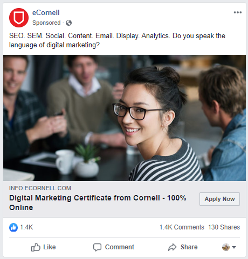Open the three-dot post options menu

[238, 12]
